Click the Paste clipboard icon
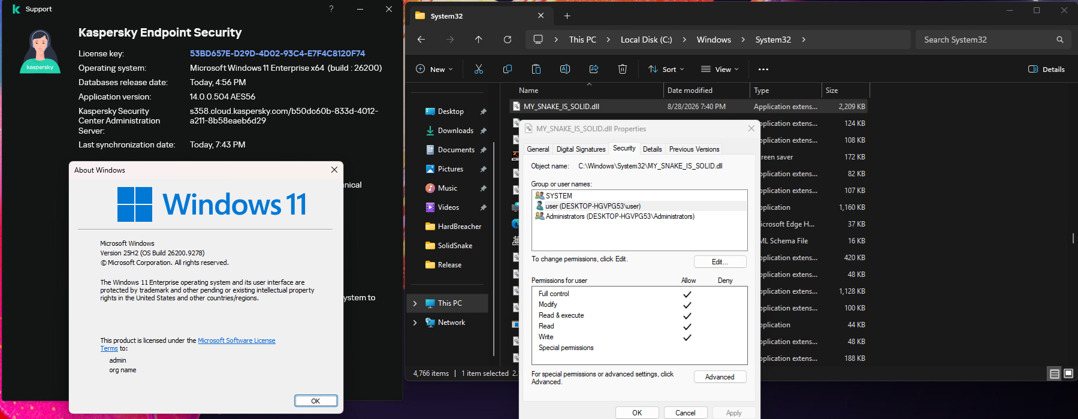Image resolution: width=1078 pixels, height=419 pixels. pos(536,69)
